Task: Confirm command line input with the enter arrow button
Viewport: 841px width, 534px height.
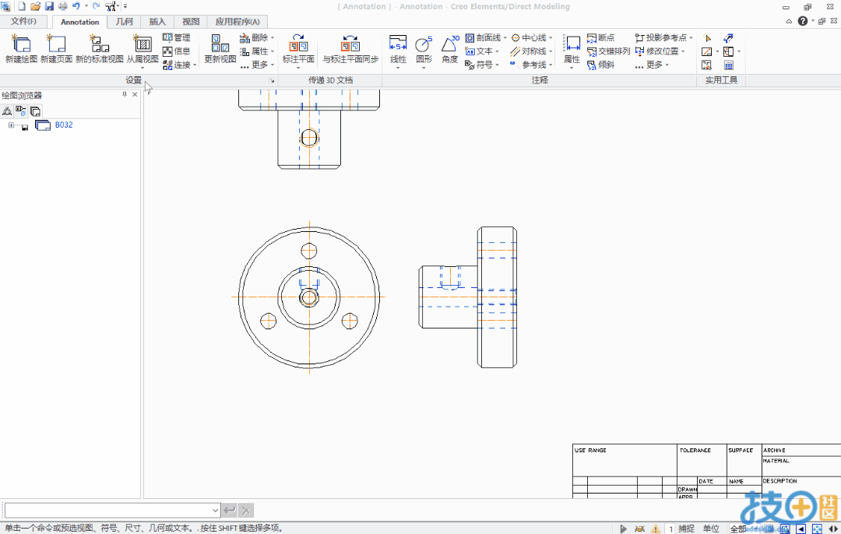Action: click(230, 511)
